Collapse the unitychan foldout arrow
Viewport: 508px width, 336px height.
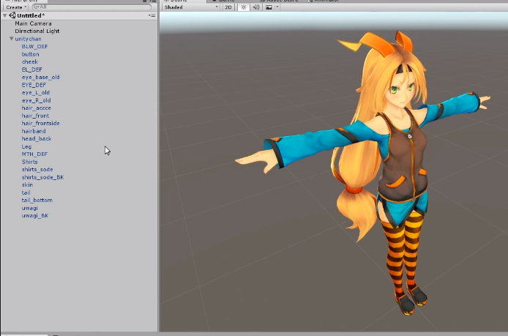11,39
